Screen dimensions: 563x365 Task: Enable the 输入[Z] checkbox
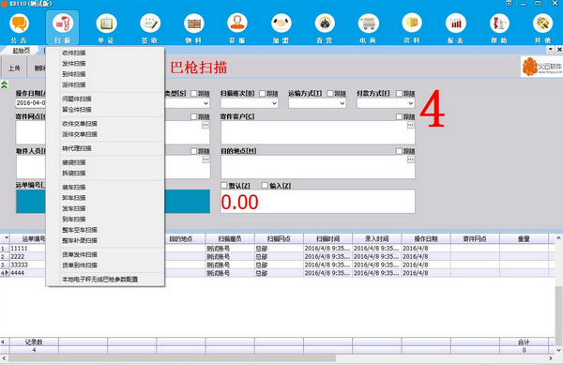pyautogui.click(x=265, y=185)
